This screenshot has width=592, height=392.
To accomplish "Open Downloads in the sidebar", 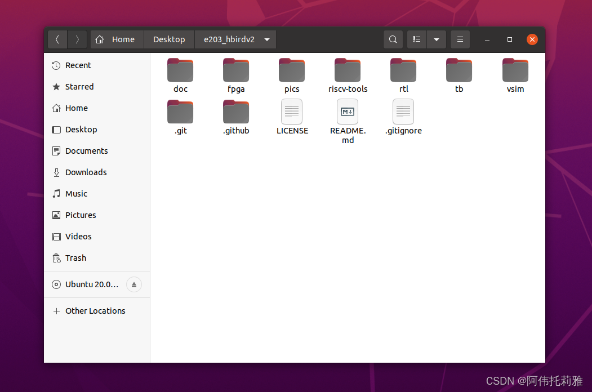I will tap(97, 172).
